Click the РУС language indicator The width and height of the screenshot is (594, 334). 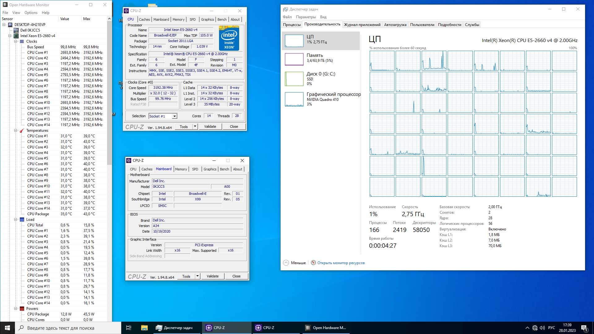[551, 328]
